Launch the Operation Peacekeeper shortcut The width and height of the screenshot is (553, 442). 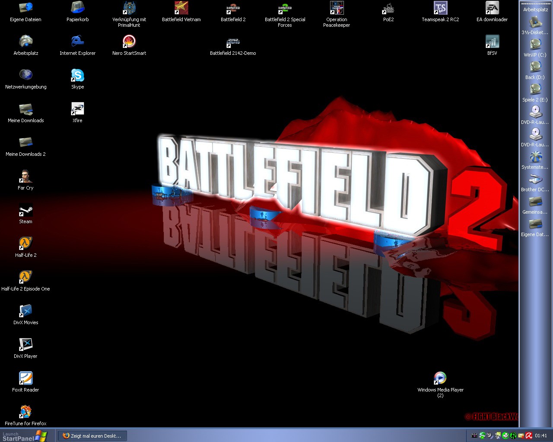pos(337,8)
